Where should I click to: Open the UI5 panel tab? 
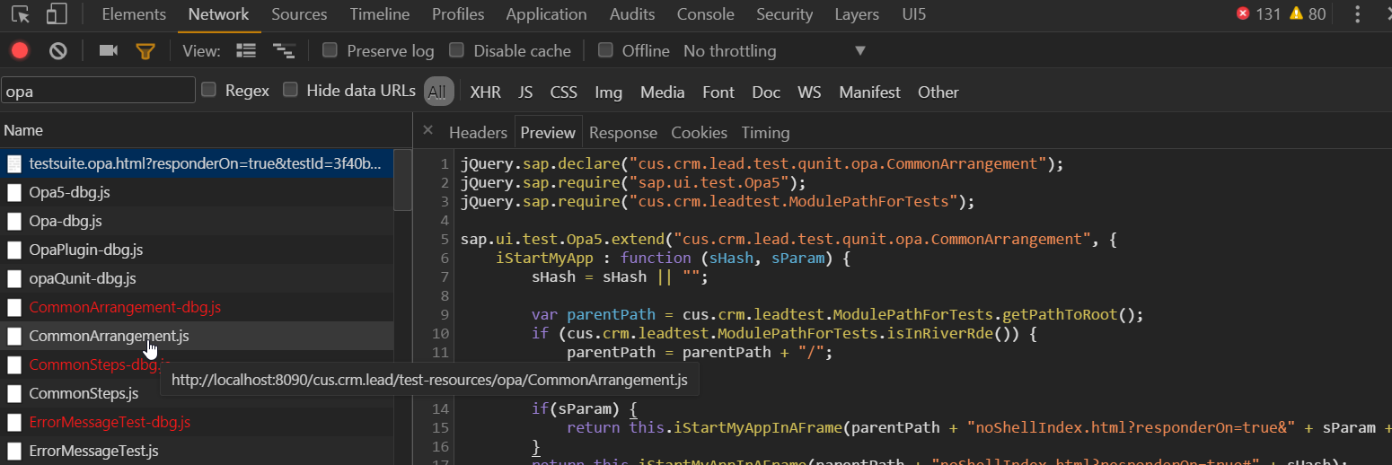coord(914,14)
